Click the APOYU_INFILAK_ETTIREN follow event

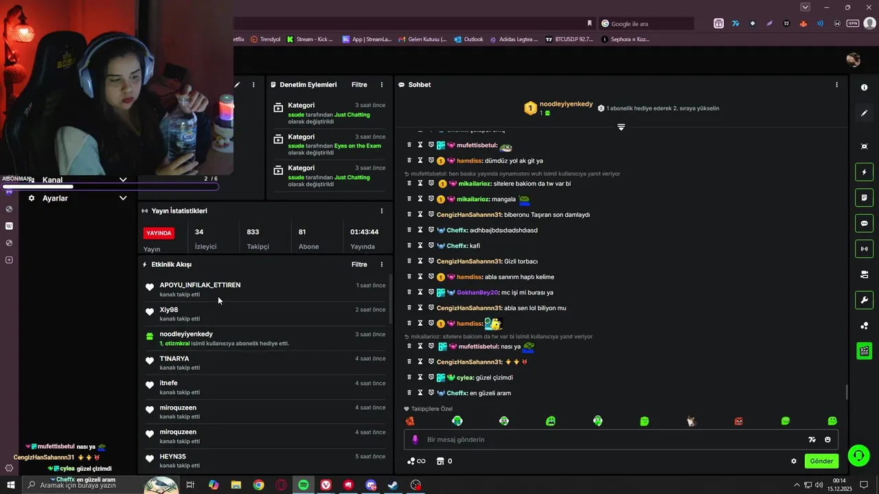click(265, 290)
